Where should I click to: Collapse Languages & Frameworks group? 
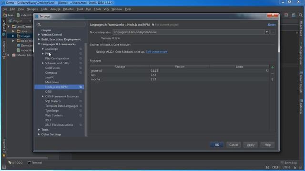coord(39,44)
